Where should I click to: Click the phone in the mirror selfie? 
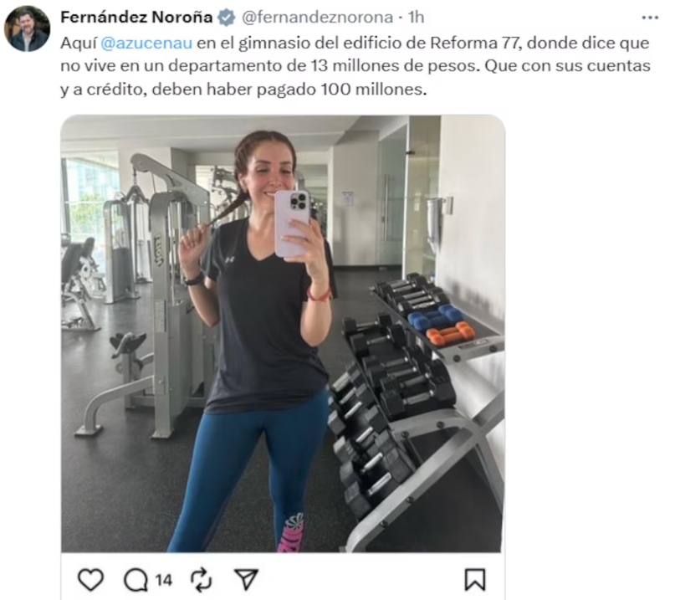tap(292, 224)
